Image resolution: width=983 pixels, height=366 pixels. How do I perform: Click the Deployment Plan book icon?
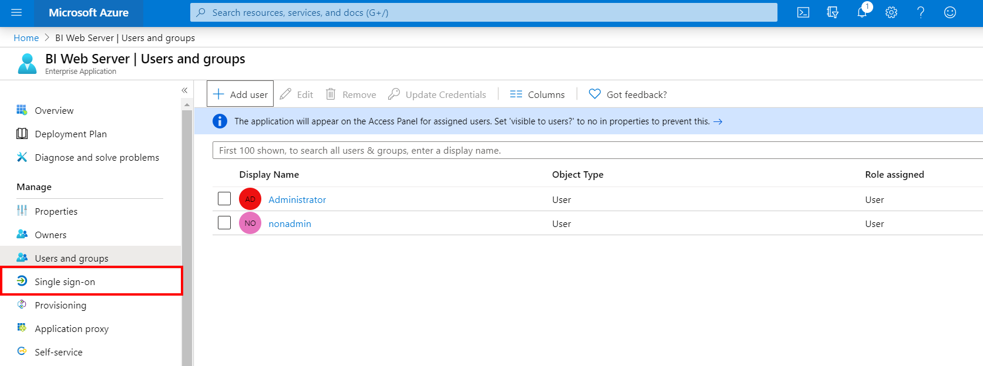22,133
